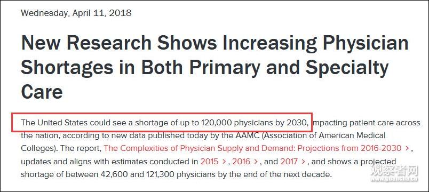Click the Wednesday, April 11, 2018 date
The height and width of the screenshot is (192, 429).
pos(76,13)
